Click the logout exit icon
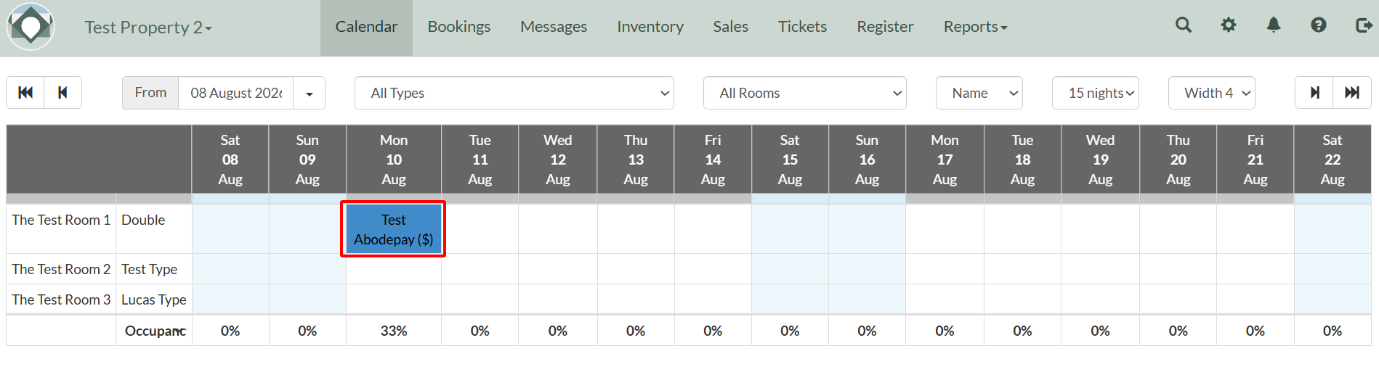Screen dimensions: 1379x372 coord(1364,25)
